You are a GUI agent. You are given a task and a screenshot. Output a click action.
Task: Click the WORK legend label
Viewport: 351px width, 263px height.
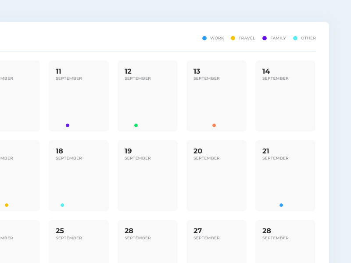[x=216, y=38]
